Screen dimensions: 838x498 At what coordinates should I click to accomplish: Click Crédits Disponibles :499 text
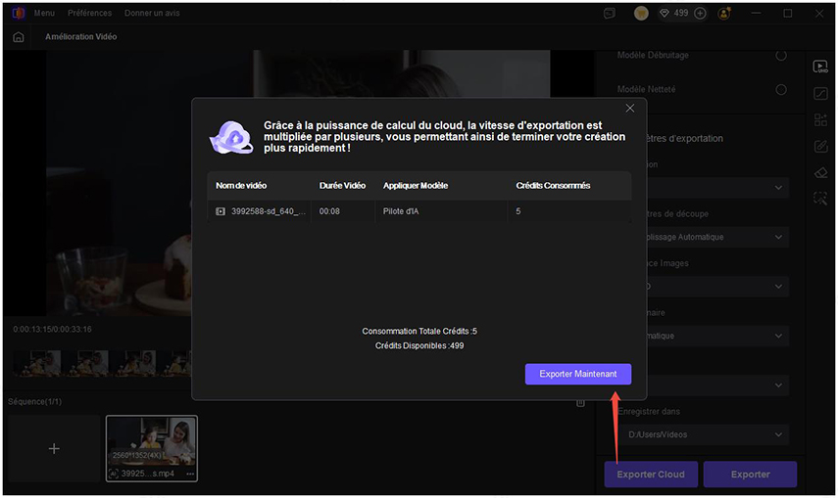pyautogui.click(x=419, y=346)
